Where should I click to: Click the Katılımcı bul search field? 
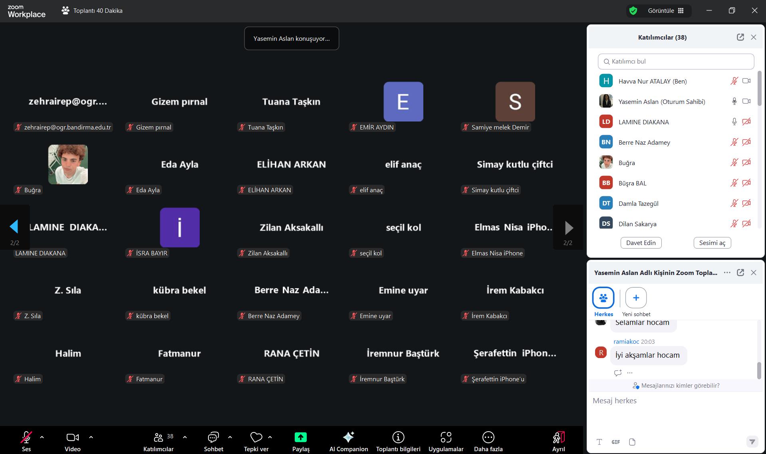676,62
